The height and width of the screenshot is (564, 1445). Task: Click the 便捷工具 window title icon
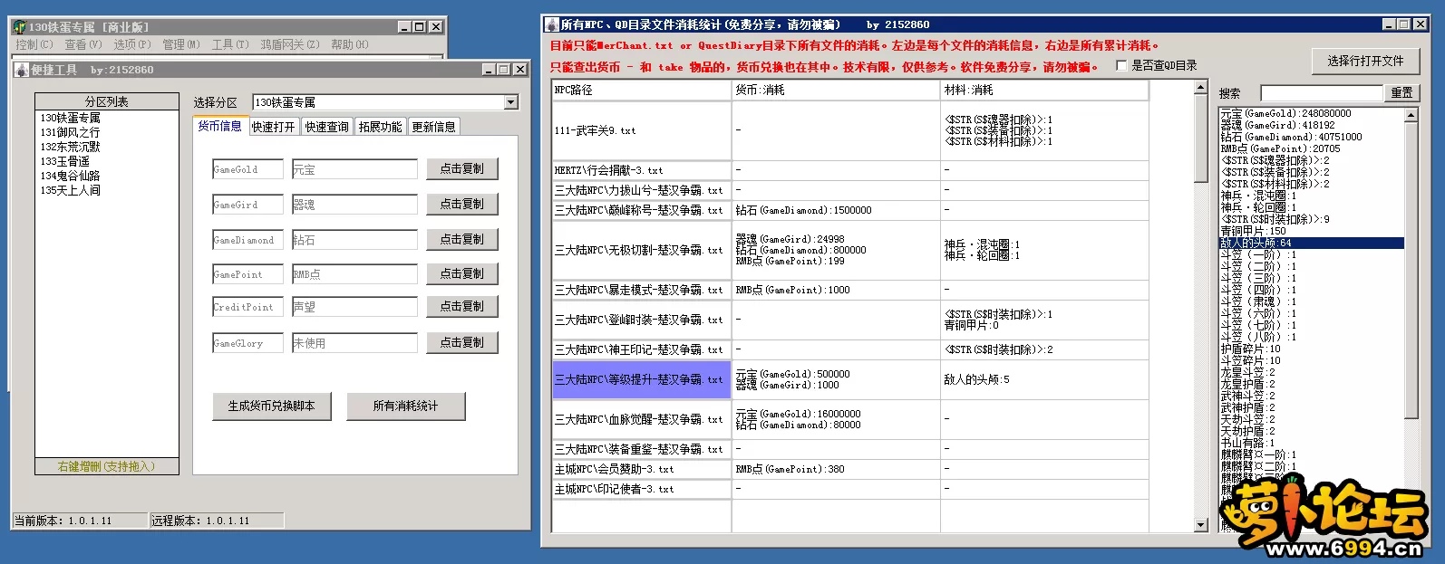click(23, 69)
